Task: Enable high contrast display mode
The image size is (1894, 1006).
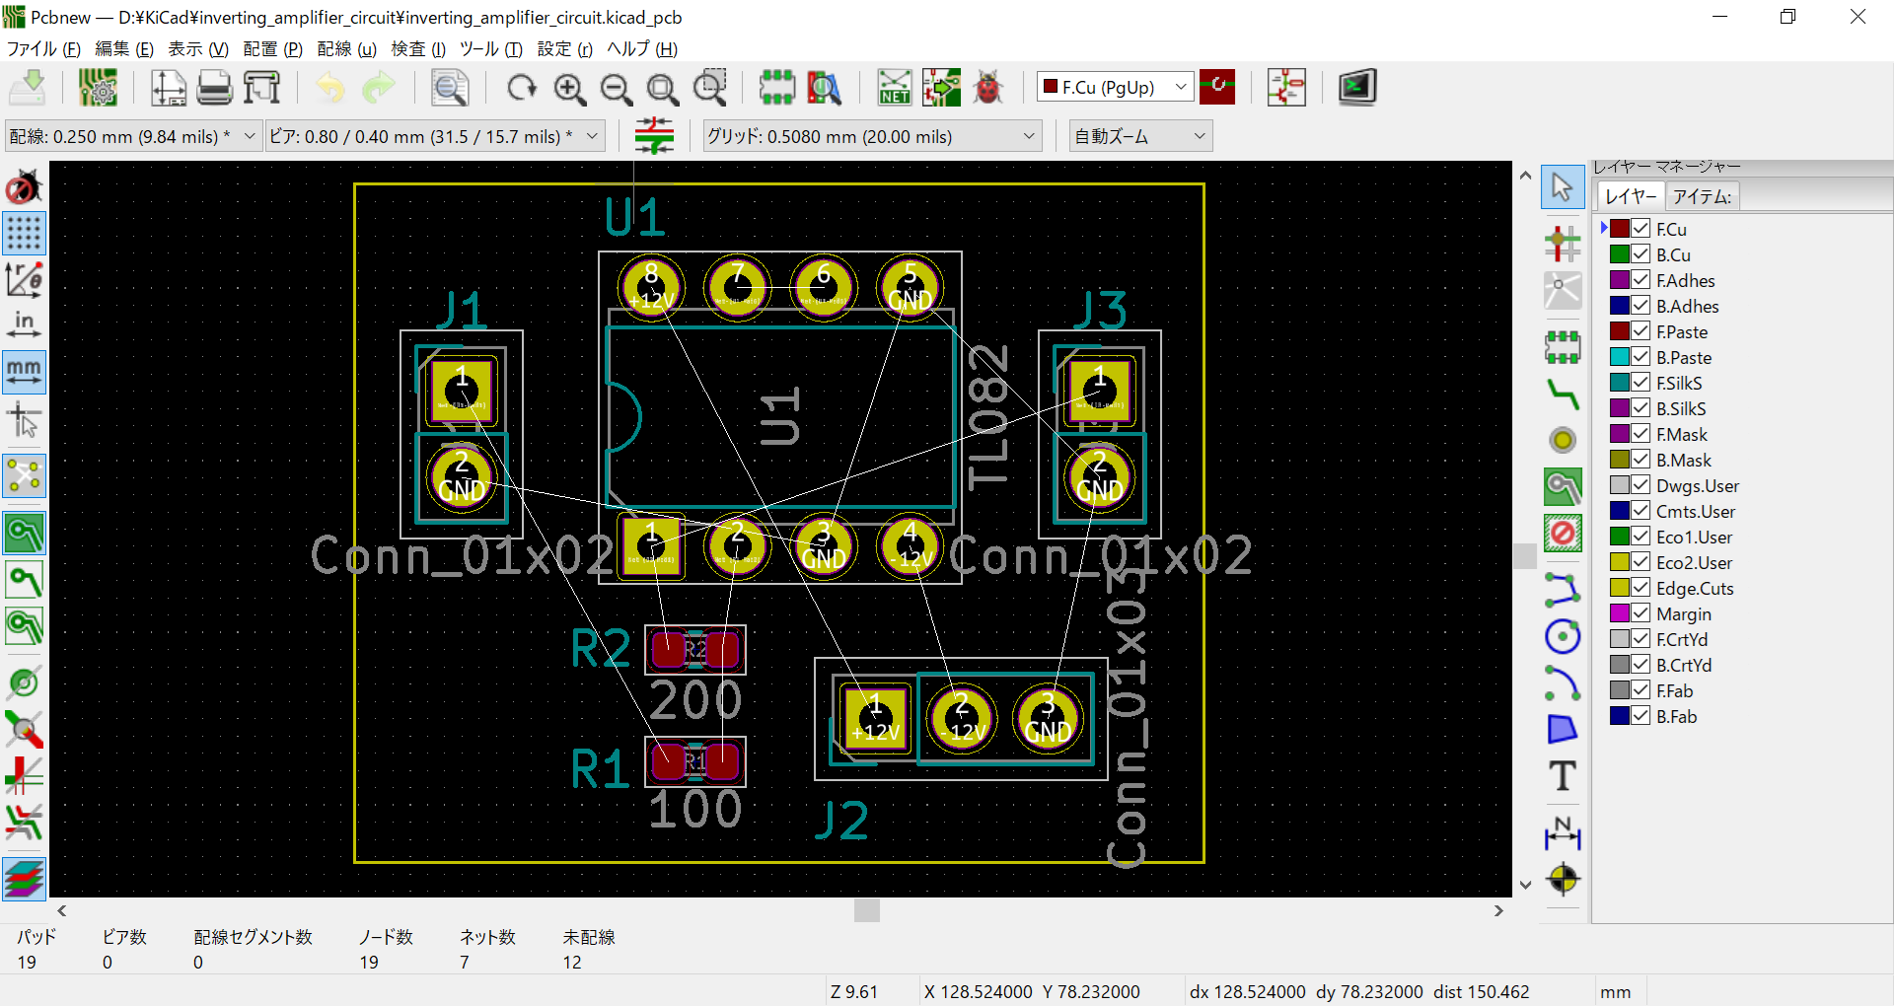Action: pos(25,879)
